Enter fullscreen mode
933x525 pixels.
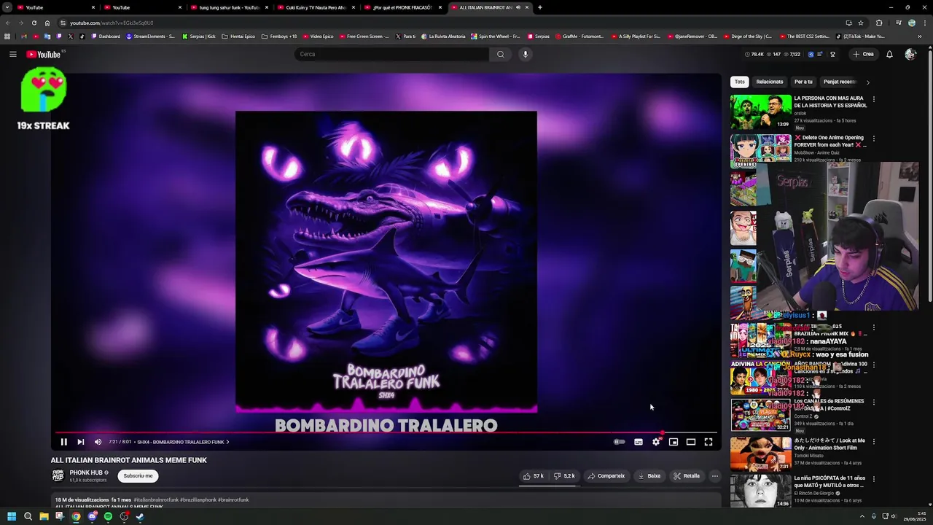pos(708,442)
